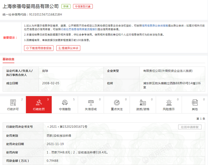Switch to the 其他 tab label
Image resolution: width=208 pixels, height=165 pixels.
click(x=195, y=109)
